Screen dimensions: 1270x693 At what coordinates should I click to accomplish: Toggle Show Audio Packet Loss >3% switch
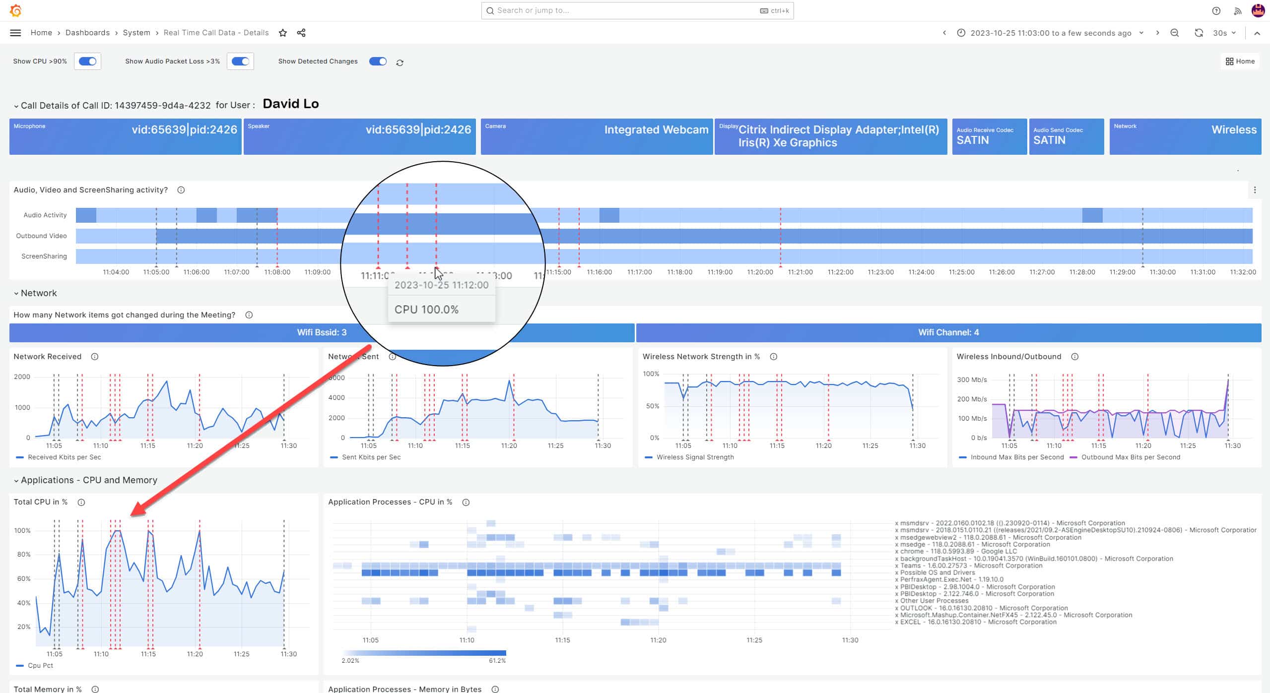coord(241,61)
